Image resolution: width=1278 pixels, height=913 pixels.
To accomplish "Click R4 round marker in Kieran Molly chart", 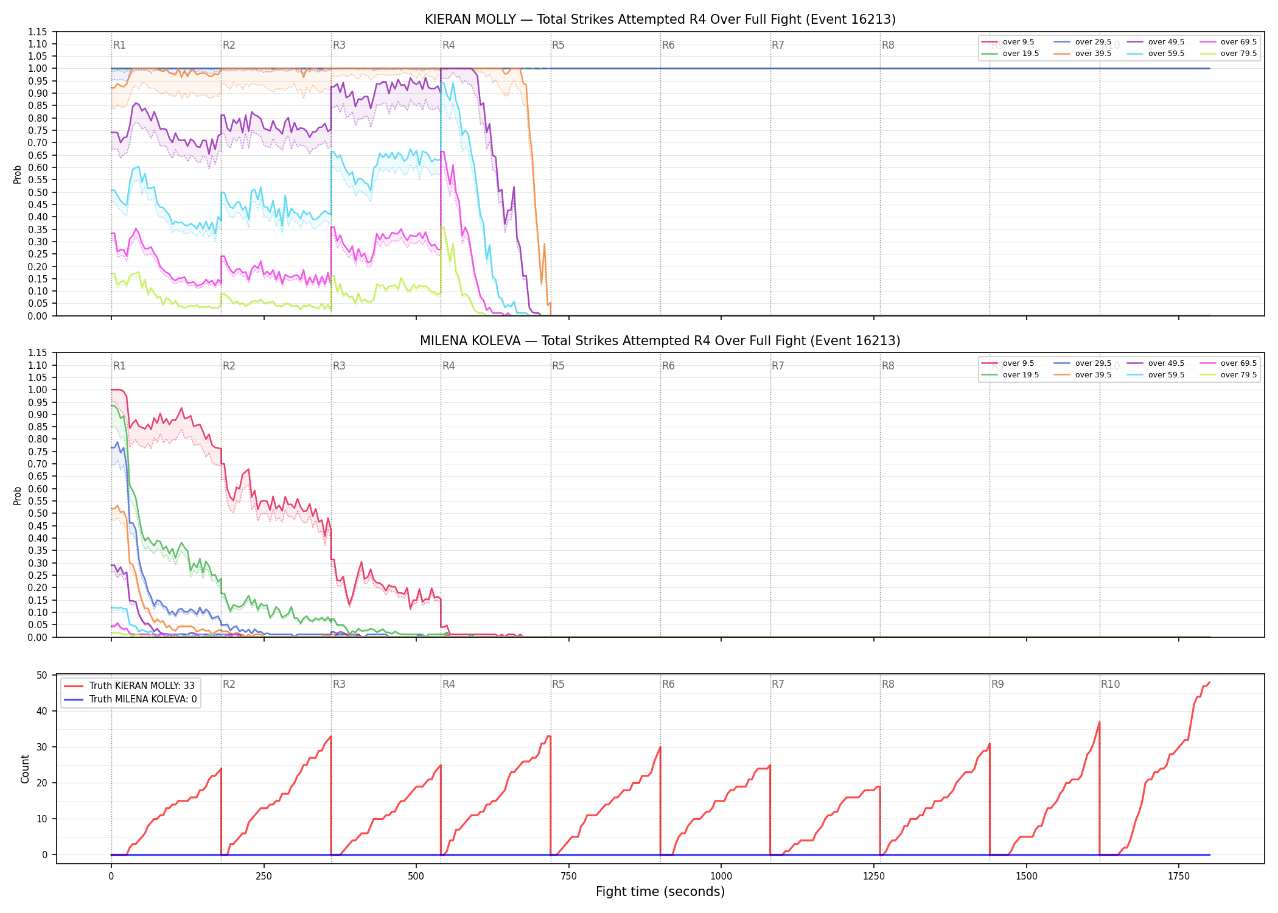I will tap(449, 45).
